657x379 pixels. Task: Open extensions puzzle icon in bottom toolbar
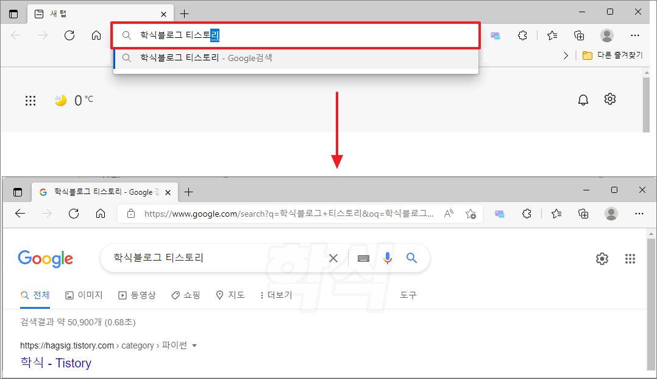coord(527,214)
